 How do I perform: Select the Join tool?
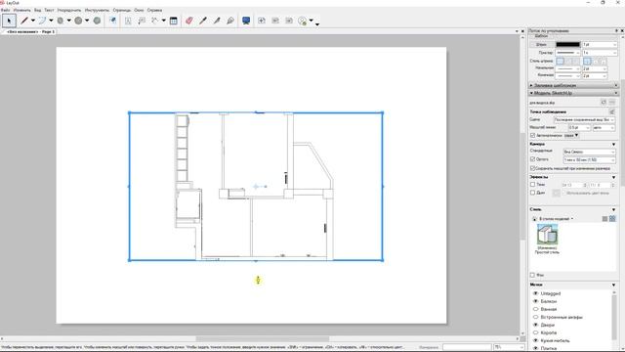tap(230, 21)
